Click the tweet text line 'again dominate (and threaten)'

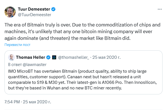(x=67, y=38)
